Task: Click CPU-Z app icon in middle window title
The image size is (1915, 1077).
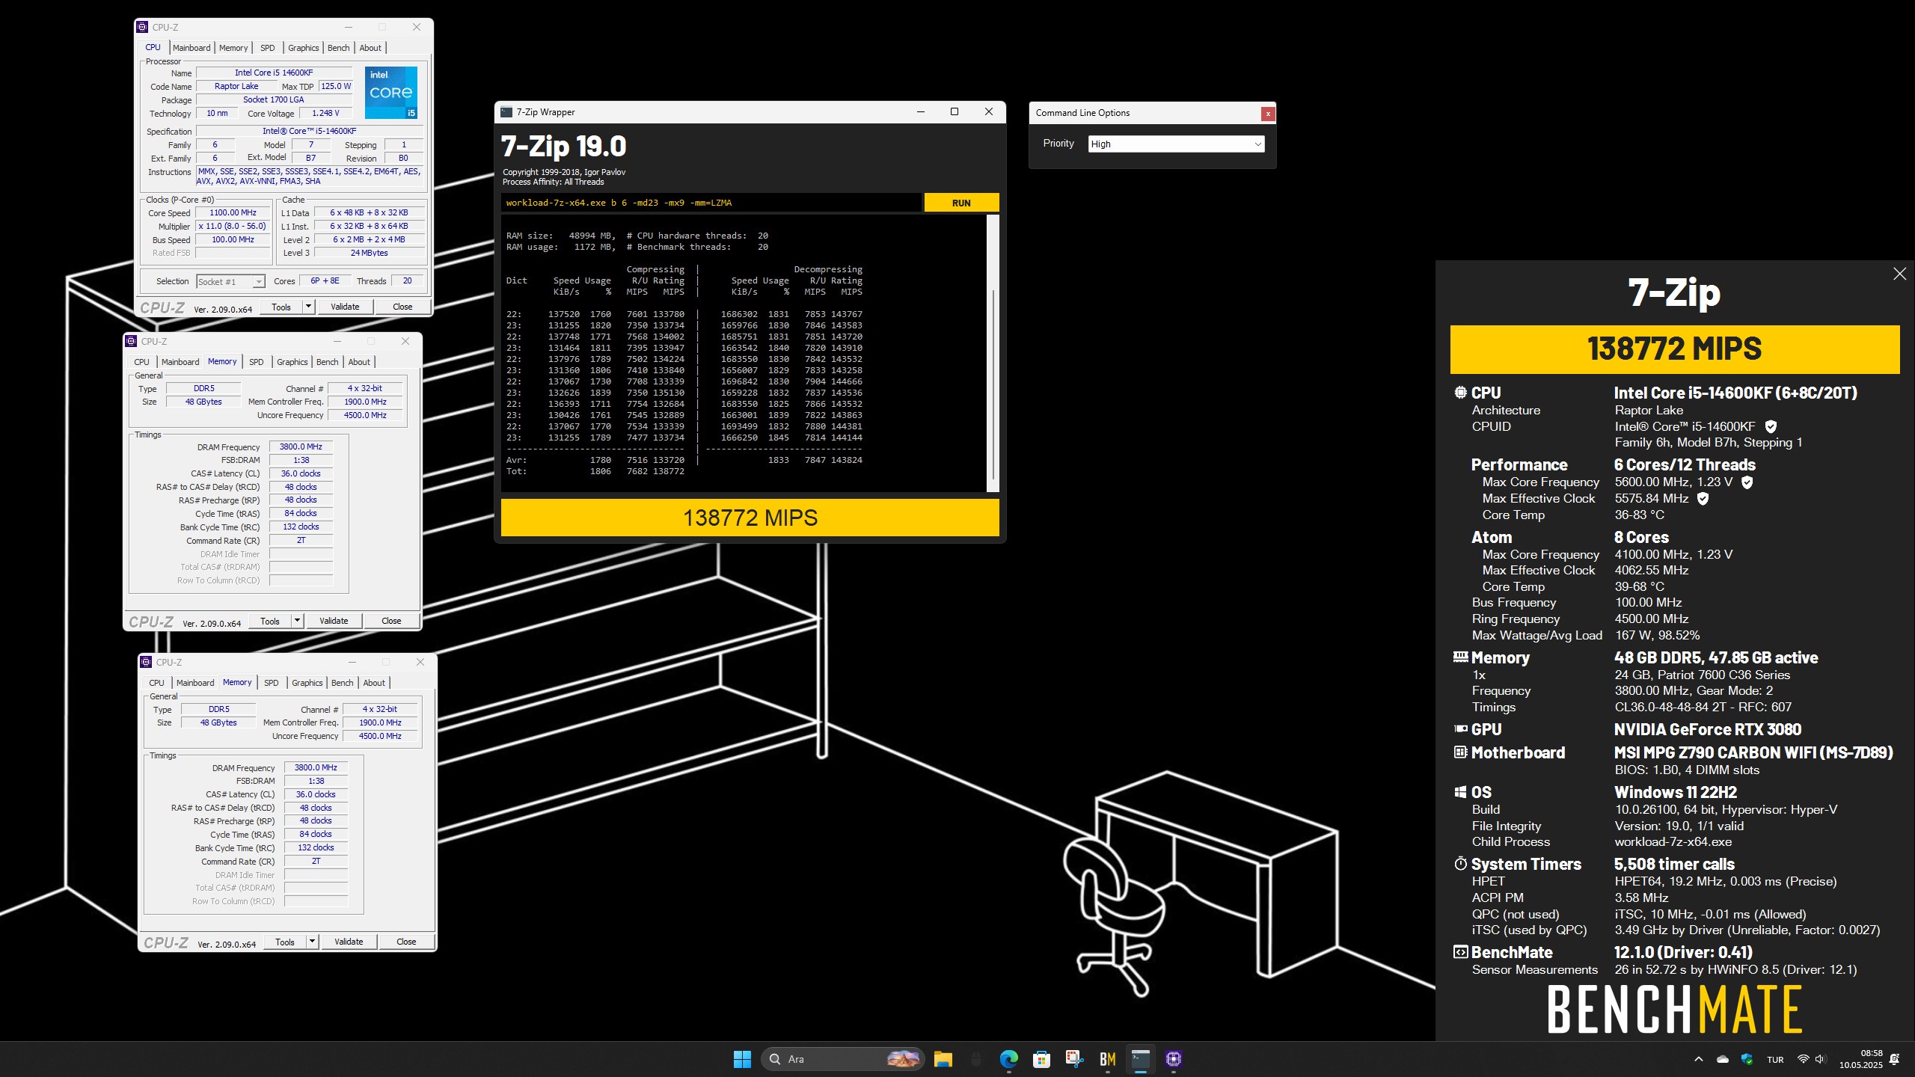Action: click(132, 341)
